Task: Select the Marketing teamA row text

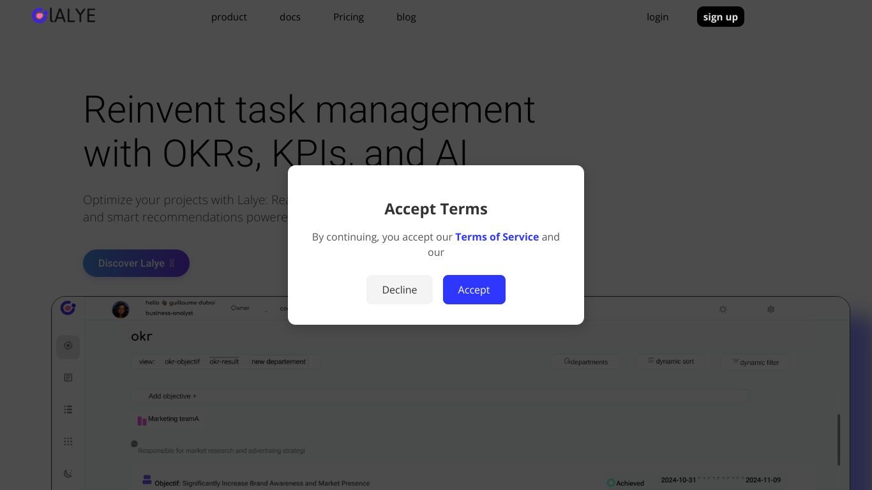Action: (x=174, y=419)
